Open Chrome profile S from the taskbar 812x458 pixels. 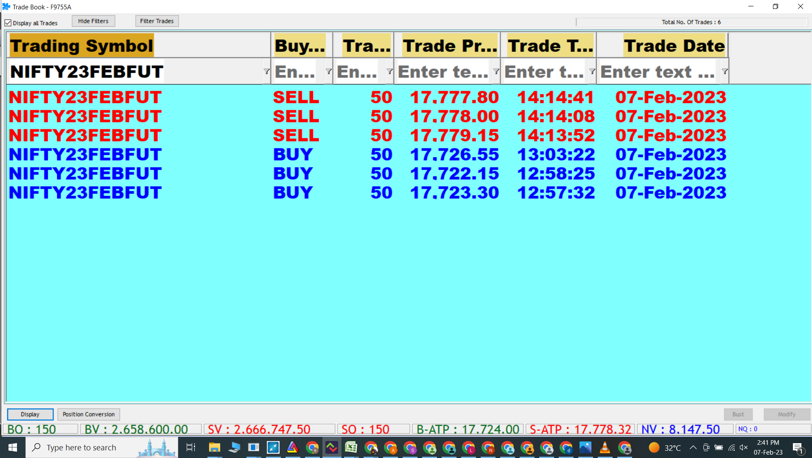[409, 447]
